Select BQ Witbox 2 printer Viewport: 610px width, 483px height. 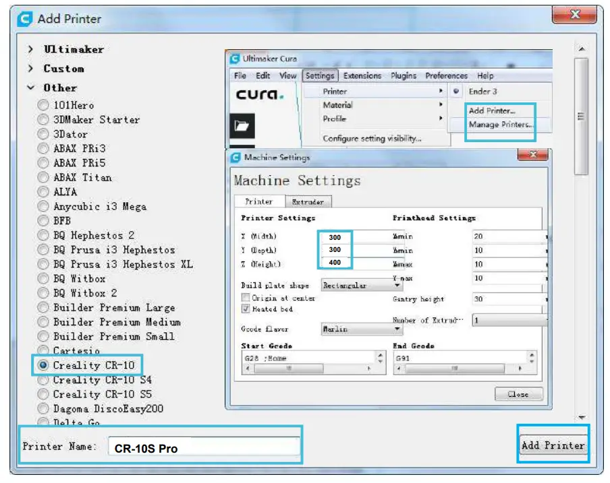coord(43,293)
